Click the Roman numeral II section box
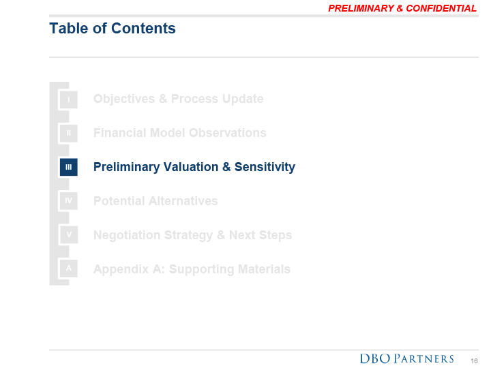491x368 pixels. pos(68,133)
